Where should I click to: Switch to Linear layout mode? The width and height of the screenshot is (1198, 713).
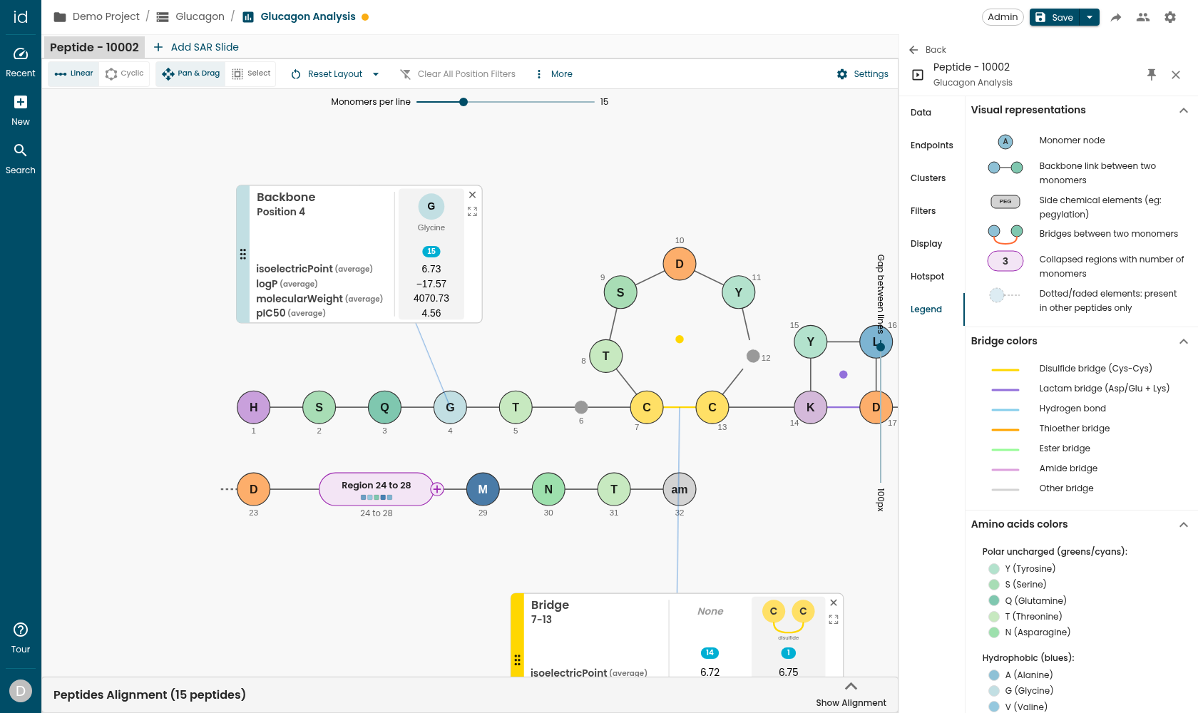pos(74,73)
